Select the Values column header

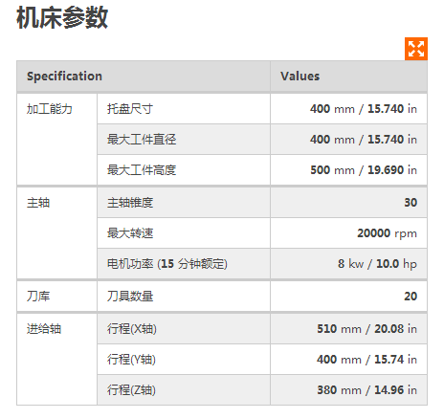tap(348, 77)
